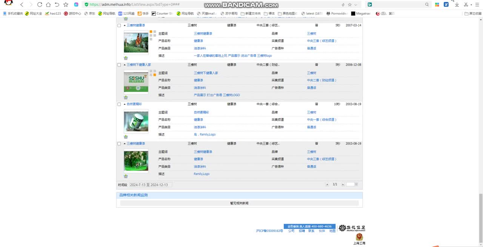
Task: Click the 地图 footer link
Action: click(332, 231)
